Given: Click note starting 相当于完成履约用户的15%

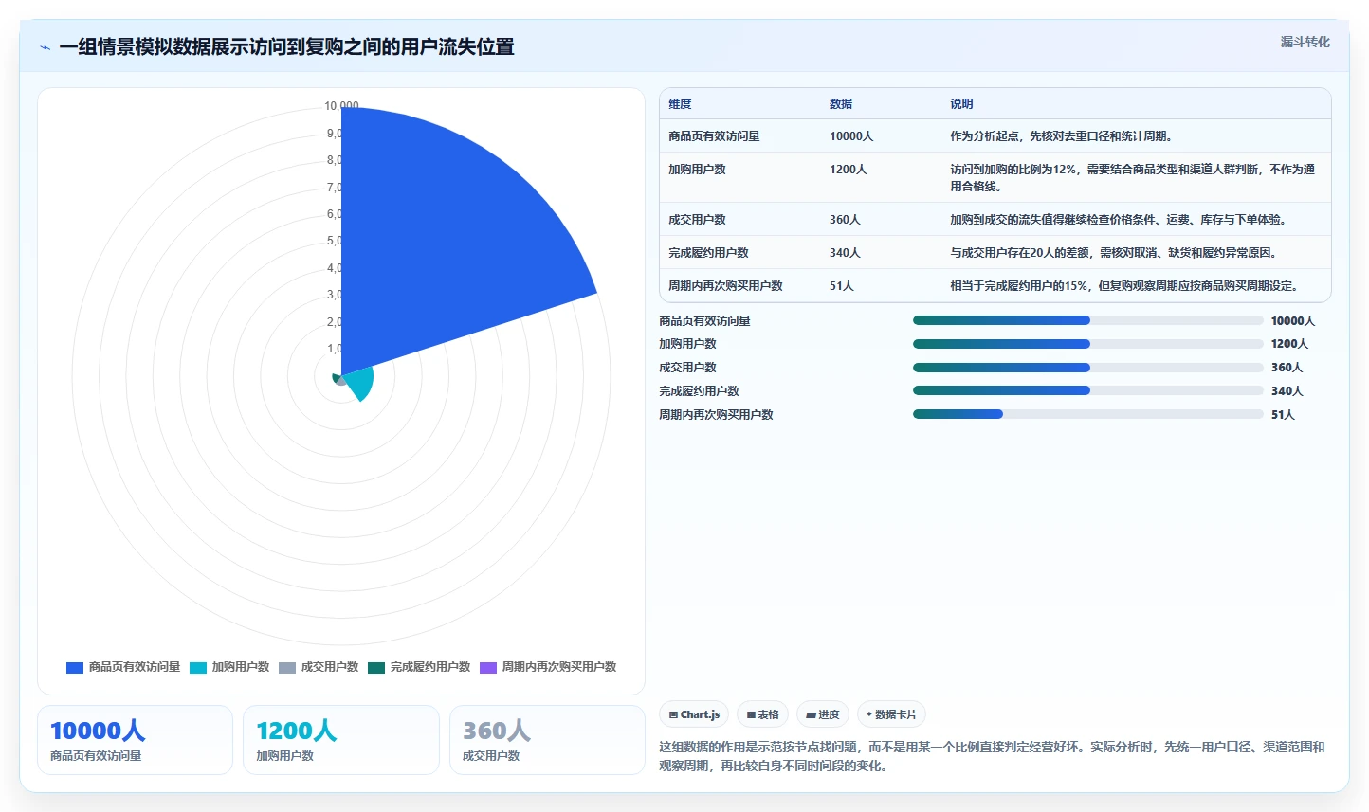Looking at the screenshot, I should (x=1125, y=286).
